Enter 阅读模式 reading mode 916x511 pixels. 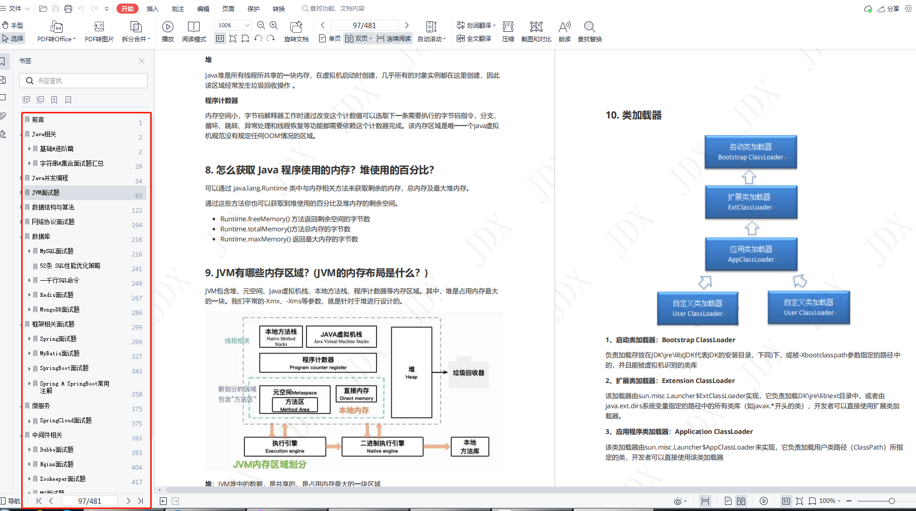point(194,32)
